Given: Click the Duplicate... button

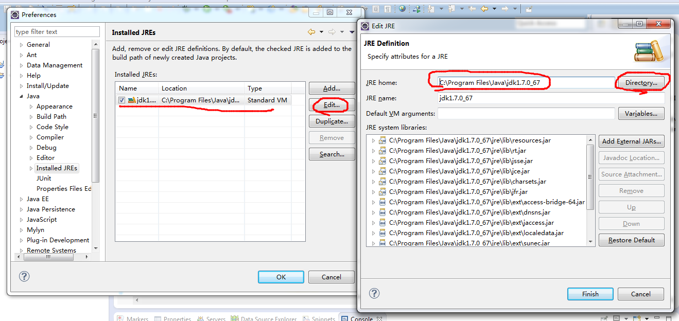Looking at the screenshot, I should point(332,121).
